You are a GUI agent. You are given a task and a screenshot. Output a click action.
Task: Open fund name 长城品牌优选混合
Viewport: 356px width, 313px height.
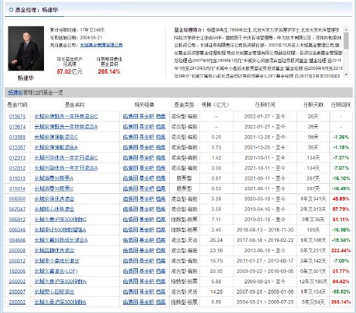(54, 250)
